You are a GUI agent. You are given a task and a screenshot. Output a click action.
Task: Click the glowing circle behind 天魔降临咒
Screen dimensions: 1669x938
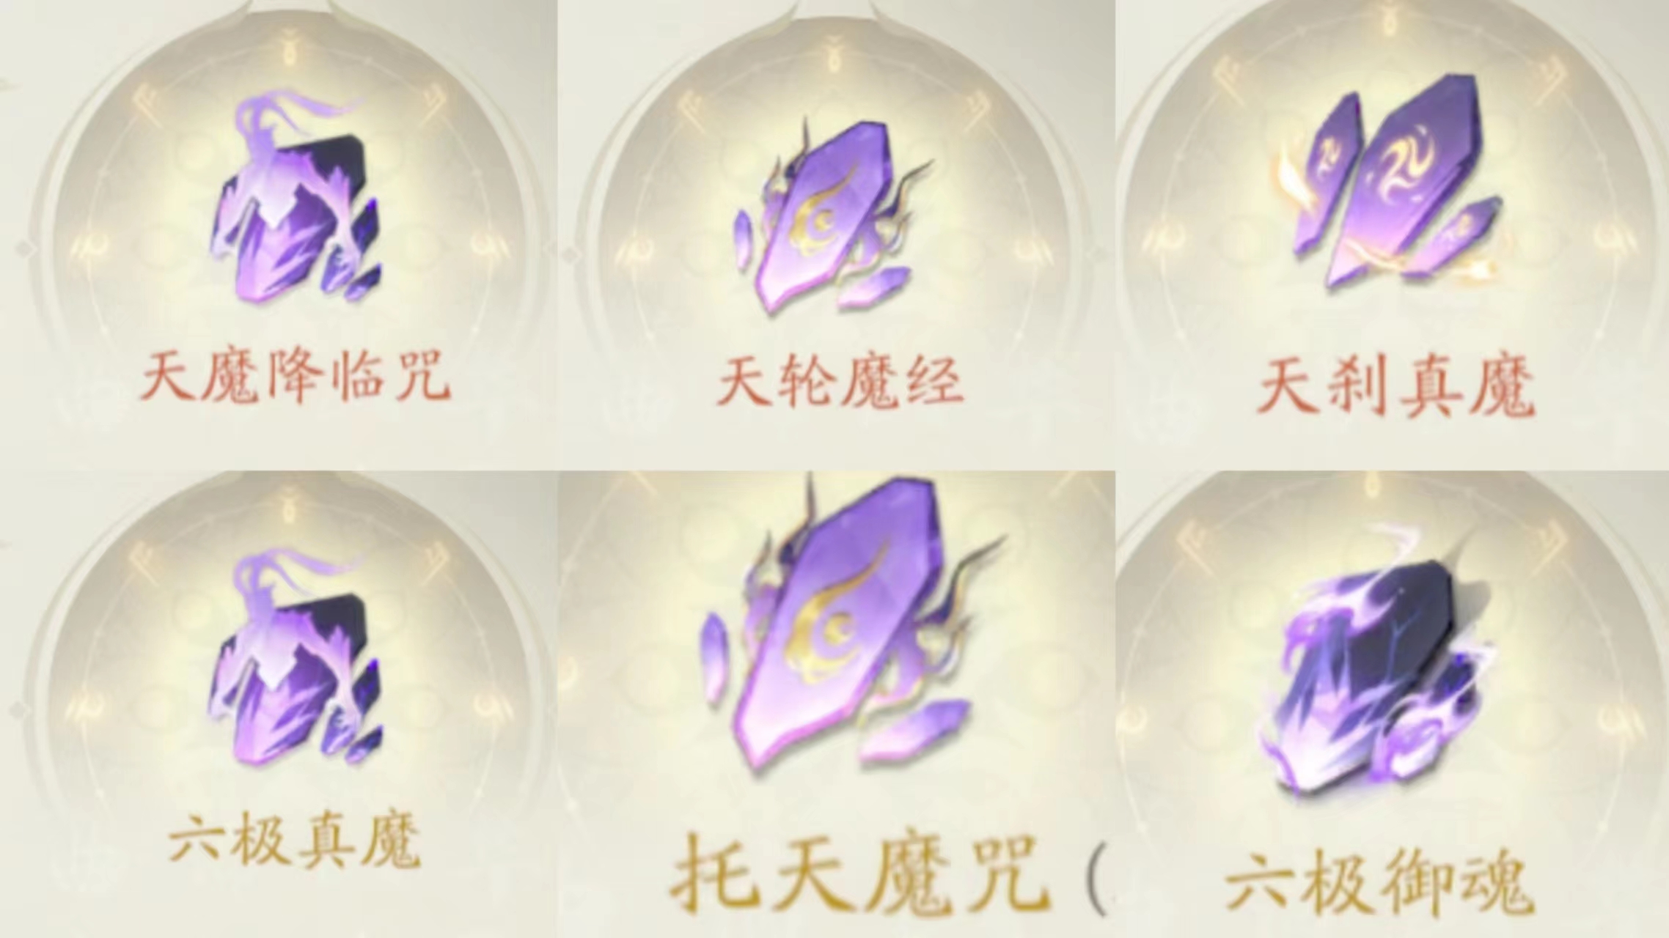[x=296, y=220]
